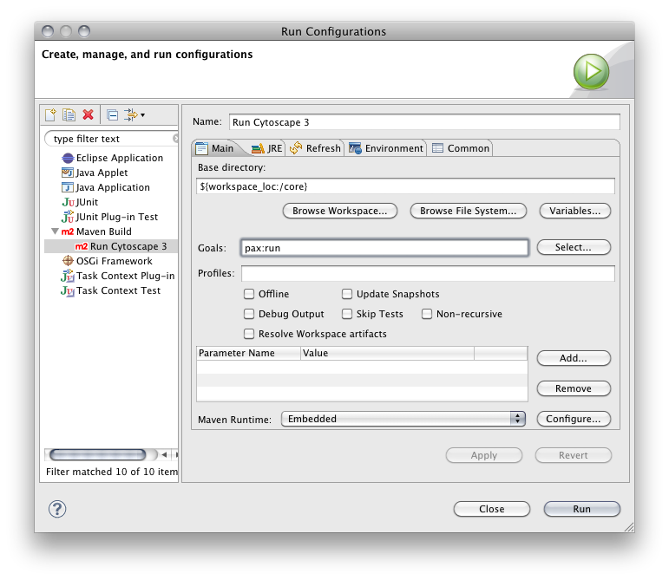Enable the Debug Output checkbox

[x=249, y=314]
